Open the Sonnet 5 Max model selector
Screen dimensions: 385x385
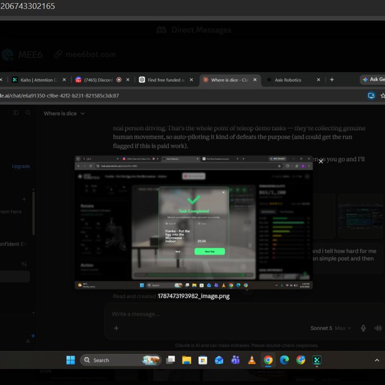pos(331,328)
